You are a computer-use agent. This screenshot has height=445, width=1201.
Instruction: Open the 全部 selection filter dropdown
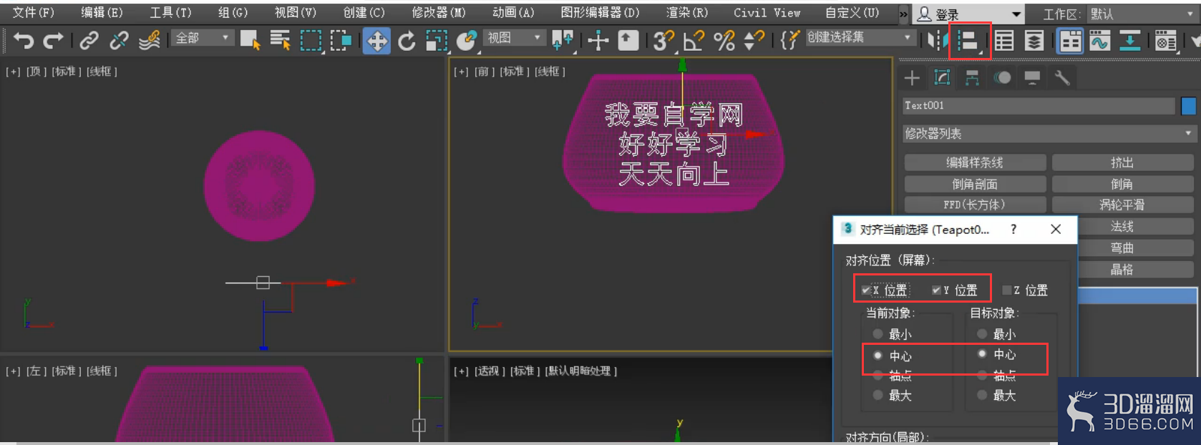(x=203, y=38)
